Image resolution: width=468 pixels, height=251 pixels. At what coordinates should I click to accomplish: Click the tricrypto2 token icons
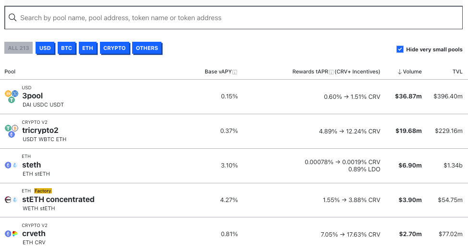(12, 131)
